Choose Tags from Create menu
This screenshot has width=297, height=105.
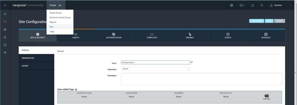pyautogui.click(x=60, y=32)
